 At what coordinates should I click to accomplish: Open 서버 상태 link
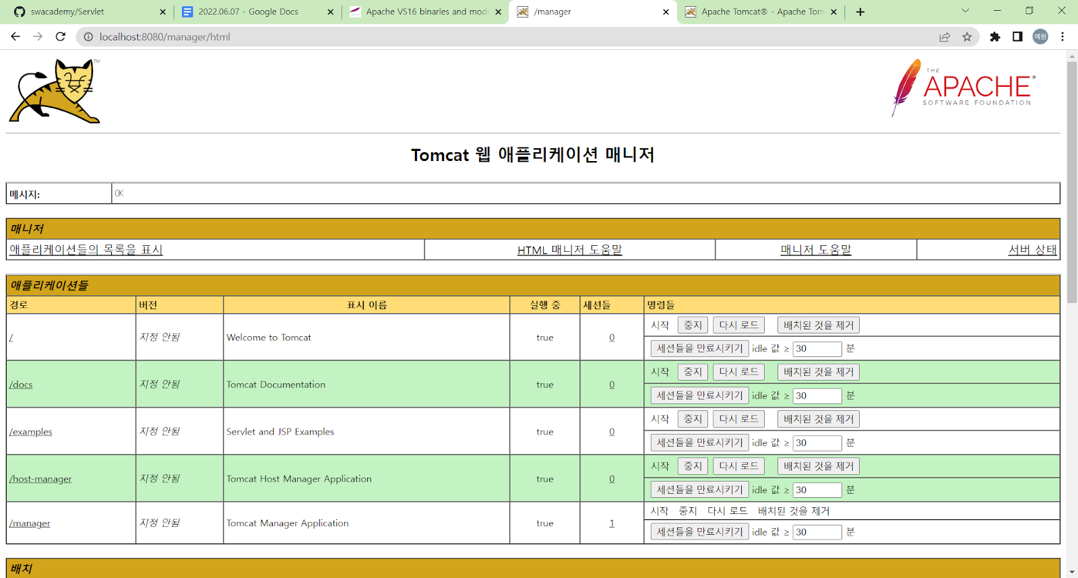1032,249
